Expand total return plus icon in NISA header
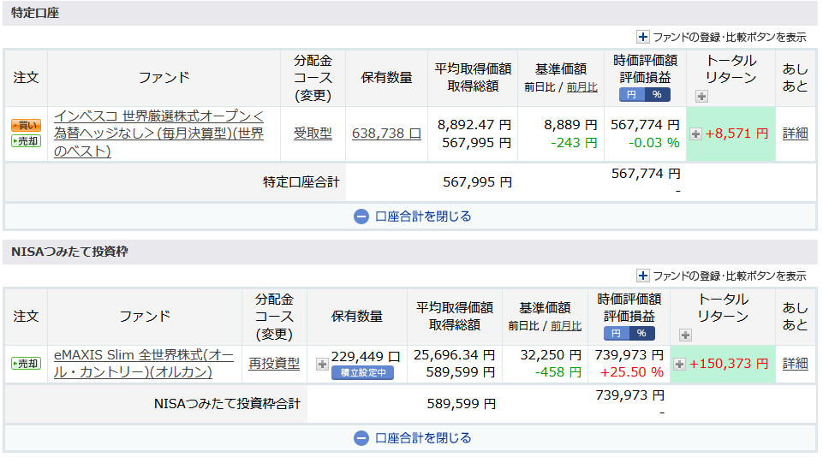The height and width of the screenshot is (457, 823). point(685,335)
